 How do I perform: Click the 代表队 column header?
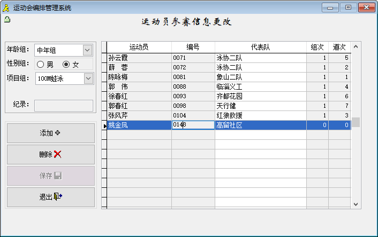pos(260,47)
